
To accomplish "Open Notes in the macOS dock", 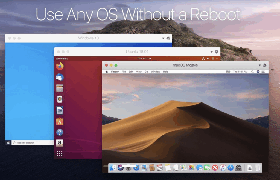I will (x=168, y=168).
